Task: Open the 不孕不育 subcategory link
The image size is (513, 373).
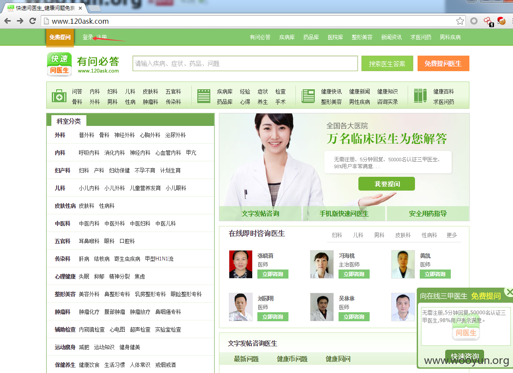Action: [x=145, y=170]
